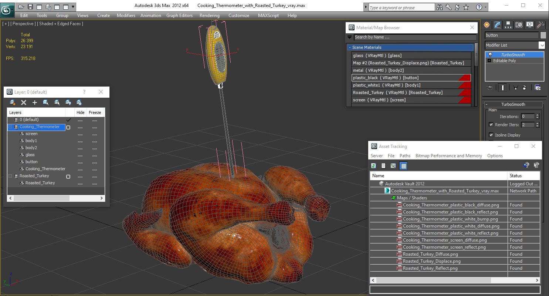Open Material/Map Browser options arrow

pyautogui.click(x=349, y=37)
